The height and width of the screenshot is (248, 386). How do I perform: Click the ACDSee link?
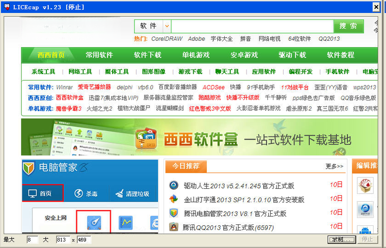click(214, 88)
